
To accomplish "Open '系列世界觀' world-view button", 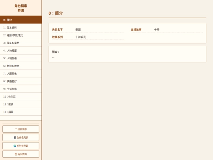I will (21, 146).
